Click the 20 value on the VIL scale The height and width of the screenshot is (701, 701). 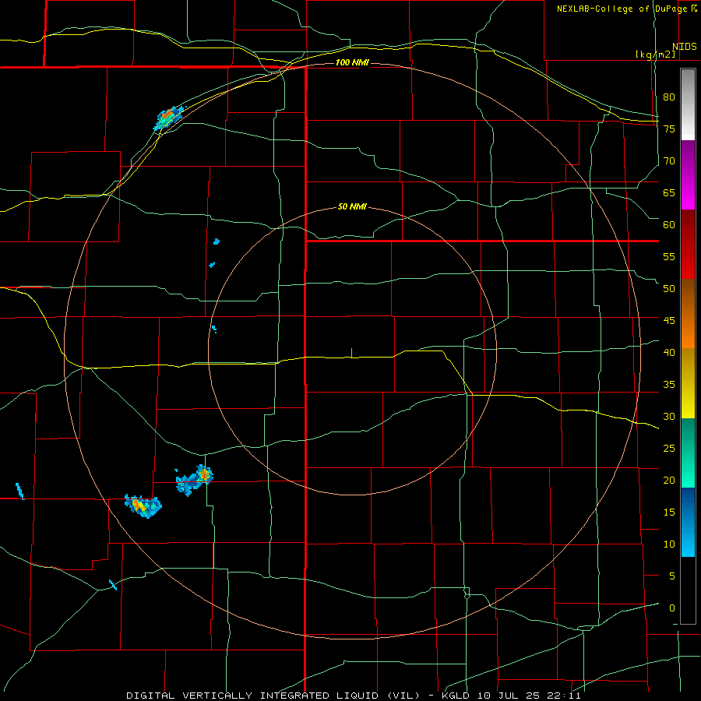pos(669,481)
